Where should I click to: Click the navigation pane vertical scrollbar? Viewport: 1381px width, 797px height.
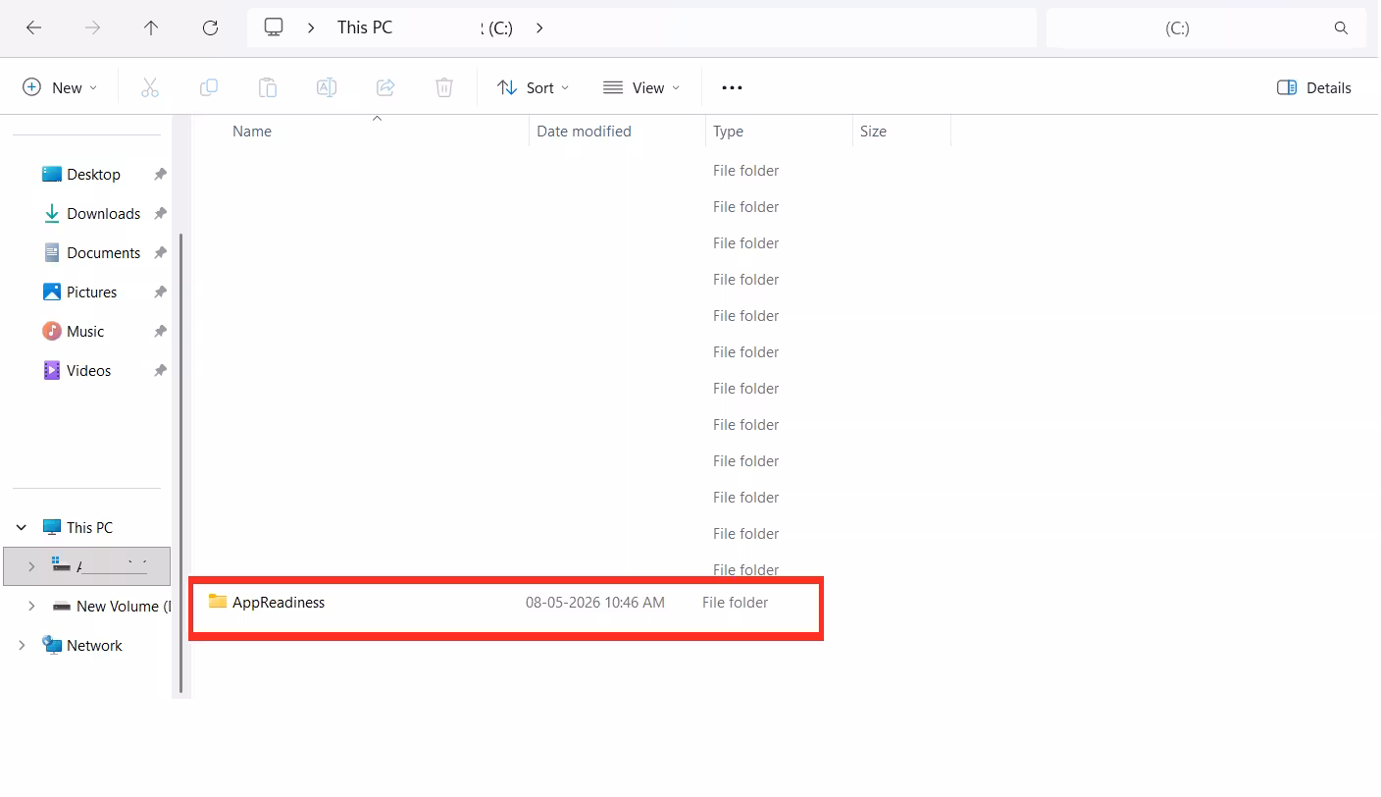click(180, 461)
